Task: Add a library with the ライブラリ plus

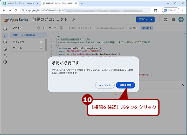Action: 41,42
